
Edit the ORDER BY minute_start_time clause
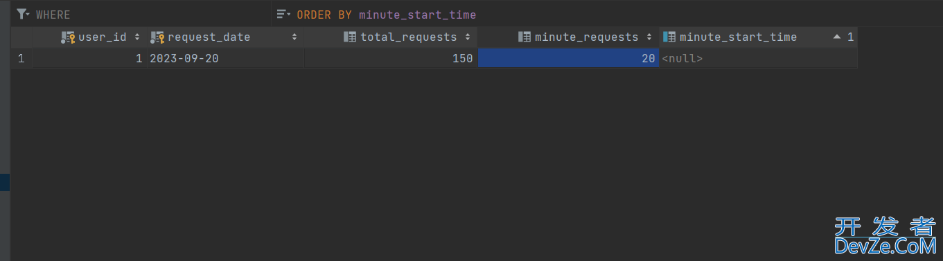pos(386,15)
